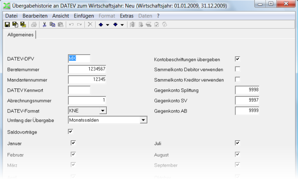Image resolution: width=298 pixels, height=179 pixels.
Task: Click the Cut scissors icon
Action: coord(44,24)
